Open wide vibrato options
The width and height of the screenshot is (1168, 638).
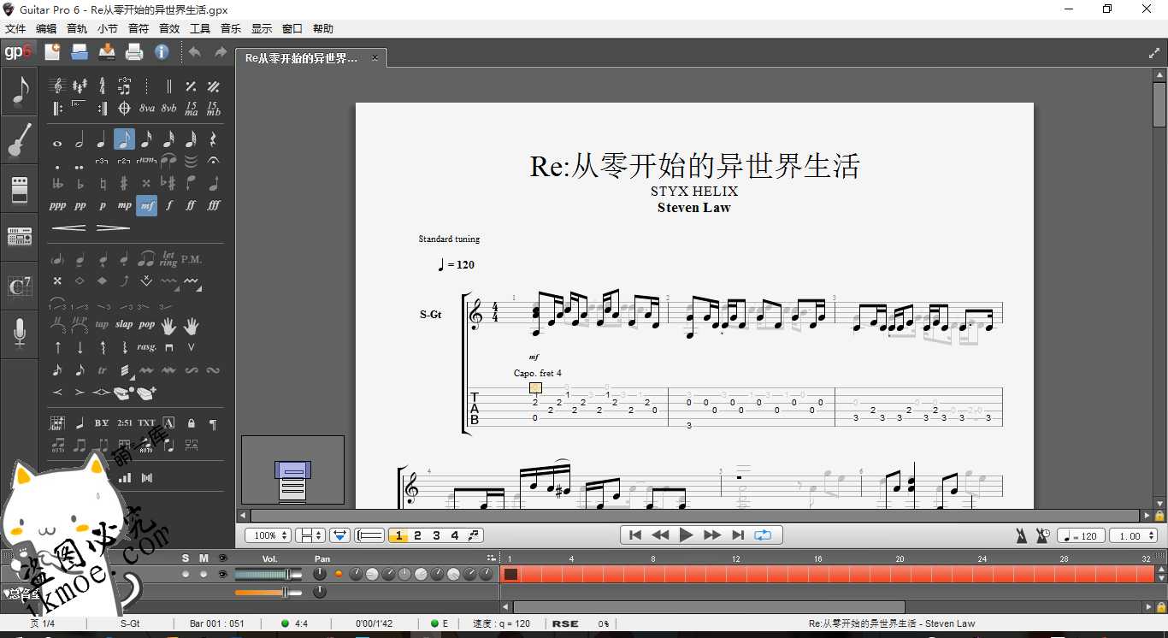(192, 281)
